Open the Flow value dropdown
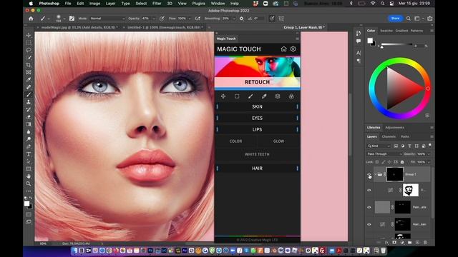The width and height of the screenshot is (458, 257). pos(190,19)
